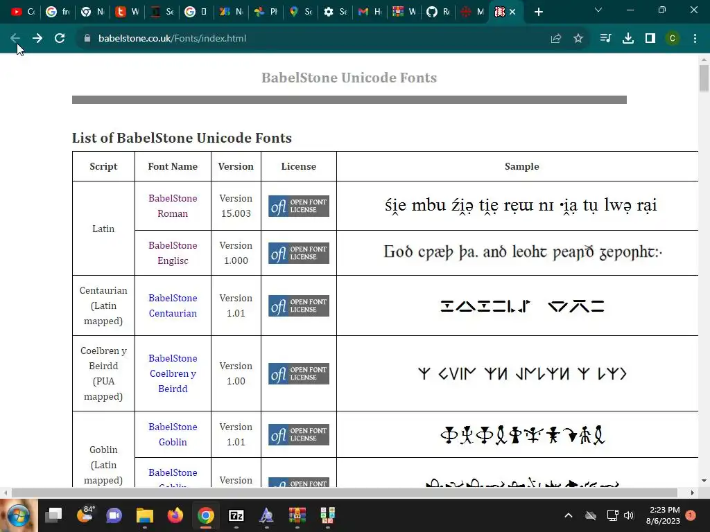The height and width of the screenshot is (532, 710).
Task: Click Open Font License badge for Centaurian
Action: (298, 305)
